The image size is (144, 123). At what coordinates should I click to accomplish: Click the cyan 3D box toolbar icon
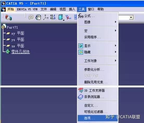(60, 17)
